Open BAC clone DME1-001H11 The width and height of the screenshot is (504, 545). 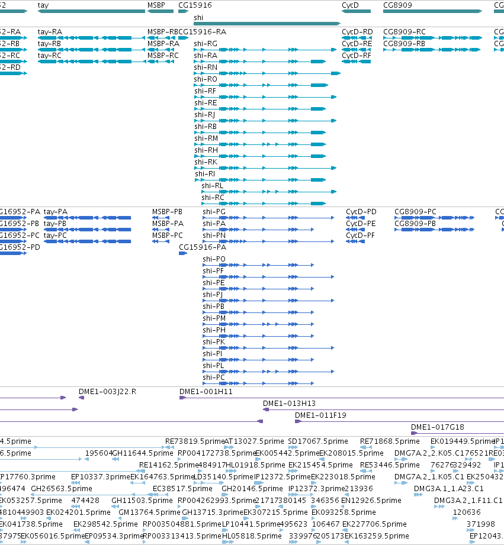tap(206, 392)
